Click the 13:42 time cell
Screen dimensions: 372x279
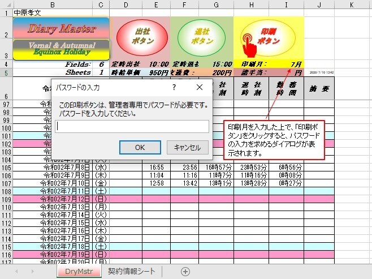coord(184,183)
